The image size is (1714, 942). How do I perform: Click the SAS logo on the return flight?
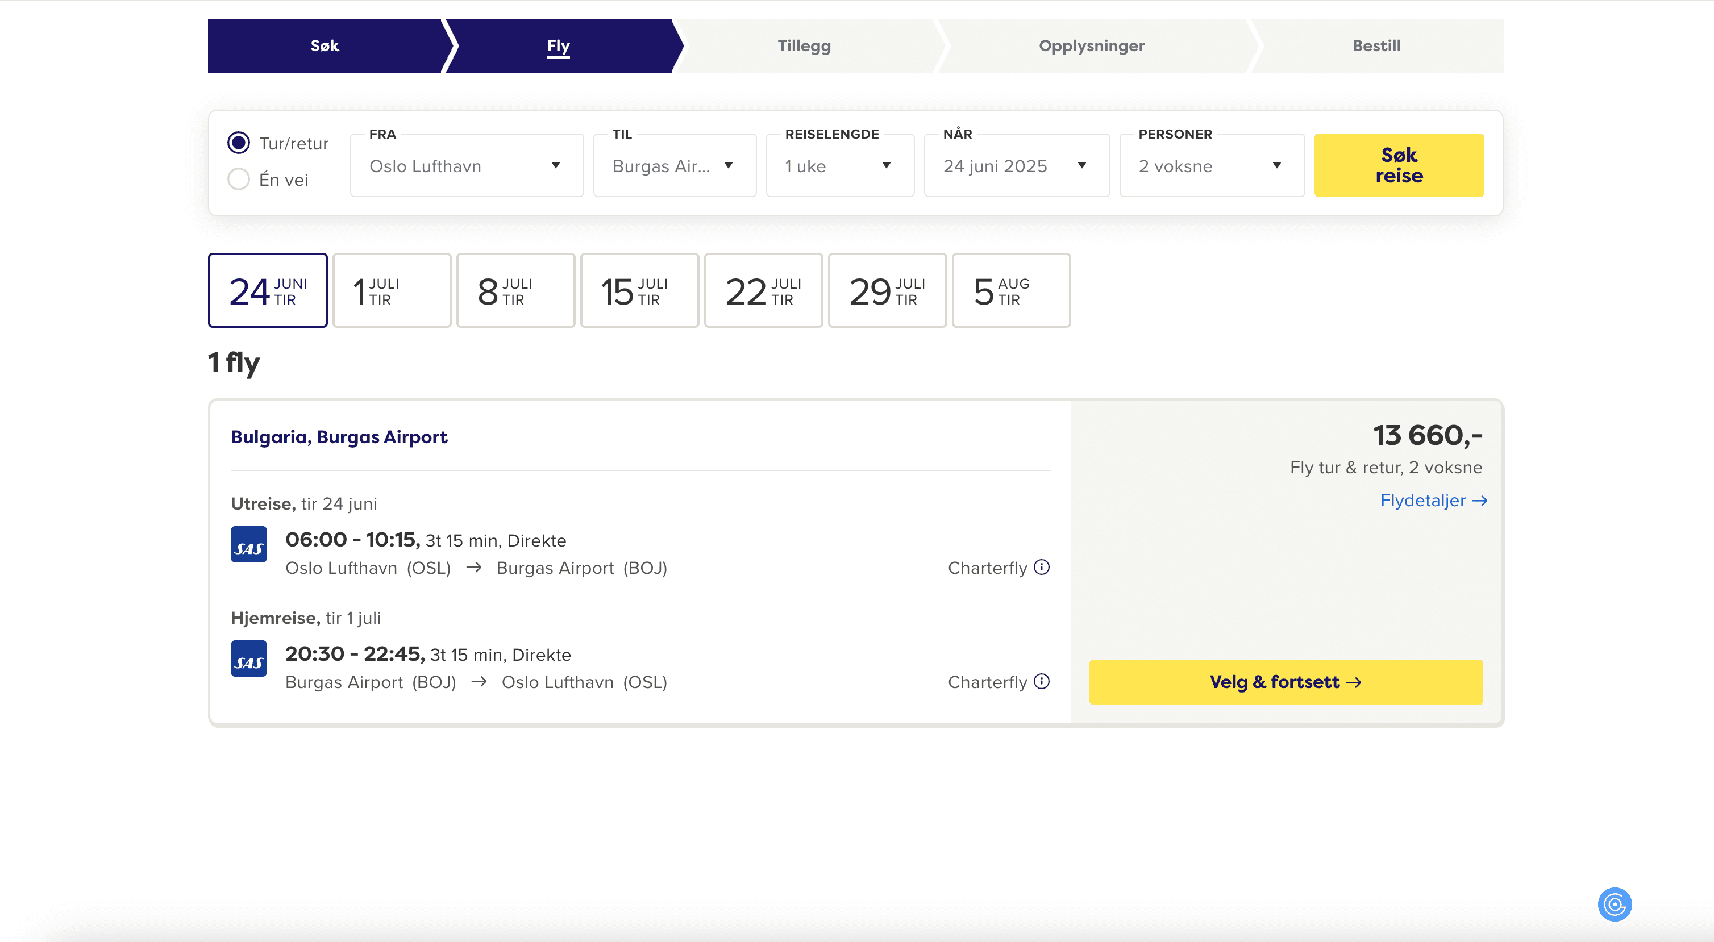[249, 658]
